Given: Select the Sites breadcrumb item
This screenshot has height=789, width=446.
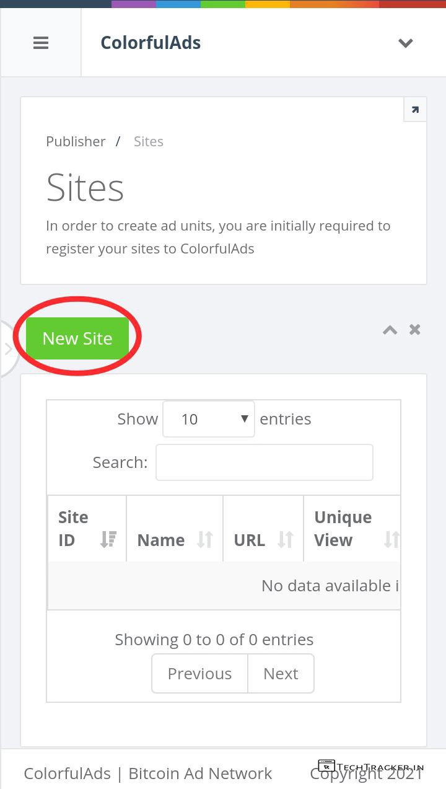Looking at the screenshot, I should point(149,141).
